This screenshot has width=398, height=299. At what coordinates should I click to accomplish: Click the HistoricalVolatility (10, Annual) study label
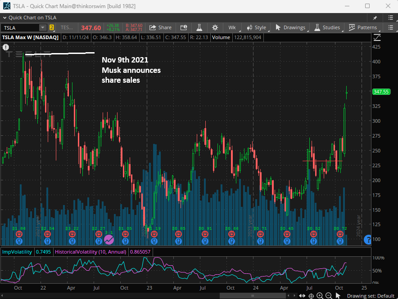tap(90, 252)
